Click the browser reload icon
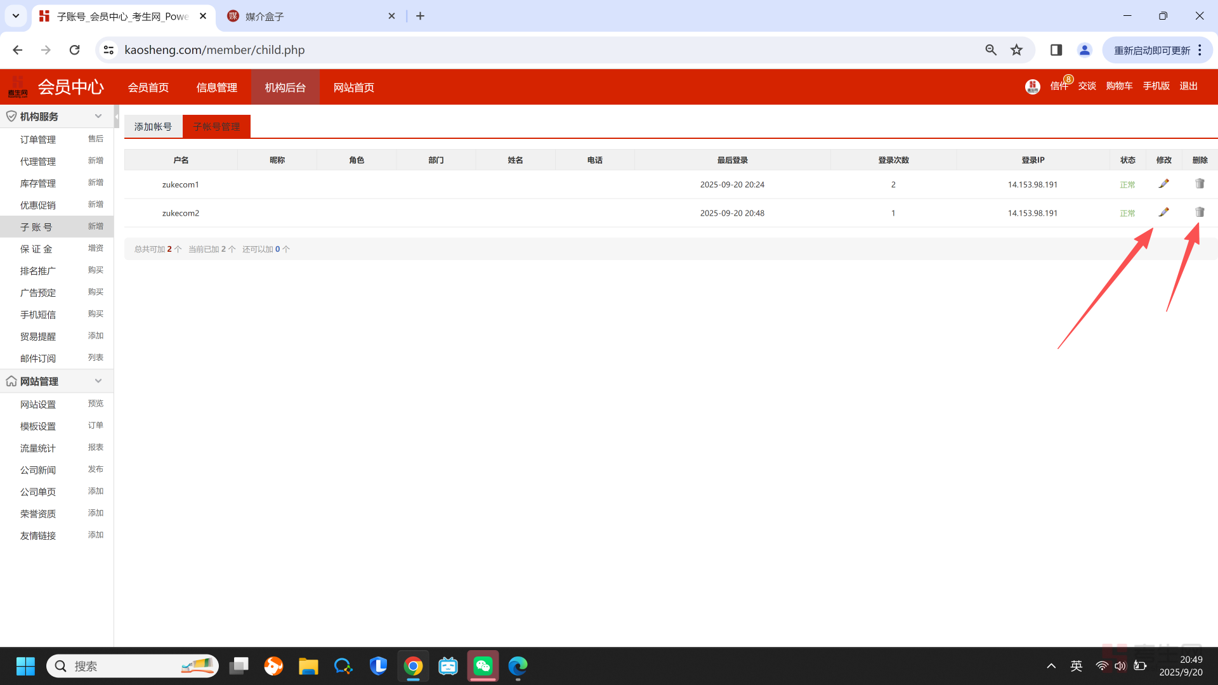This screenshot has width=1218, height=685. (74, 50)
